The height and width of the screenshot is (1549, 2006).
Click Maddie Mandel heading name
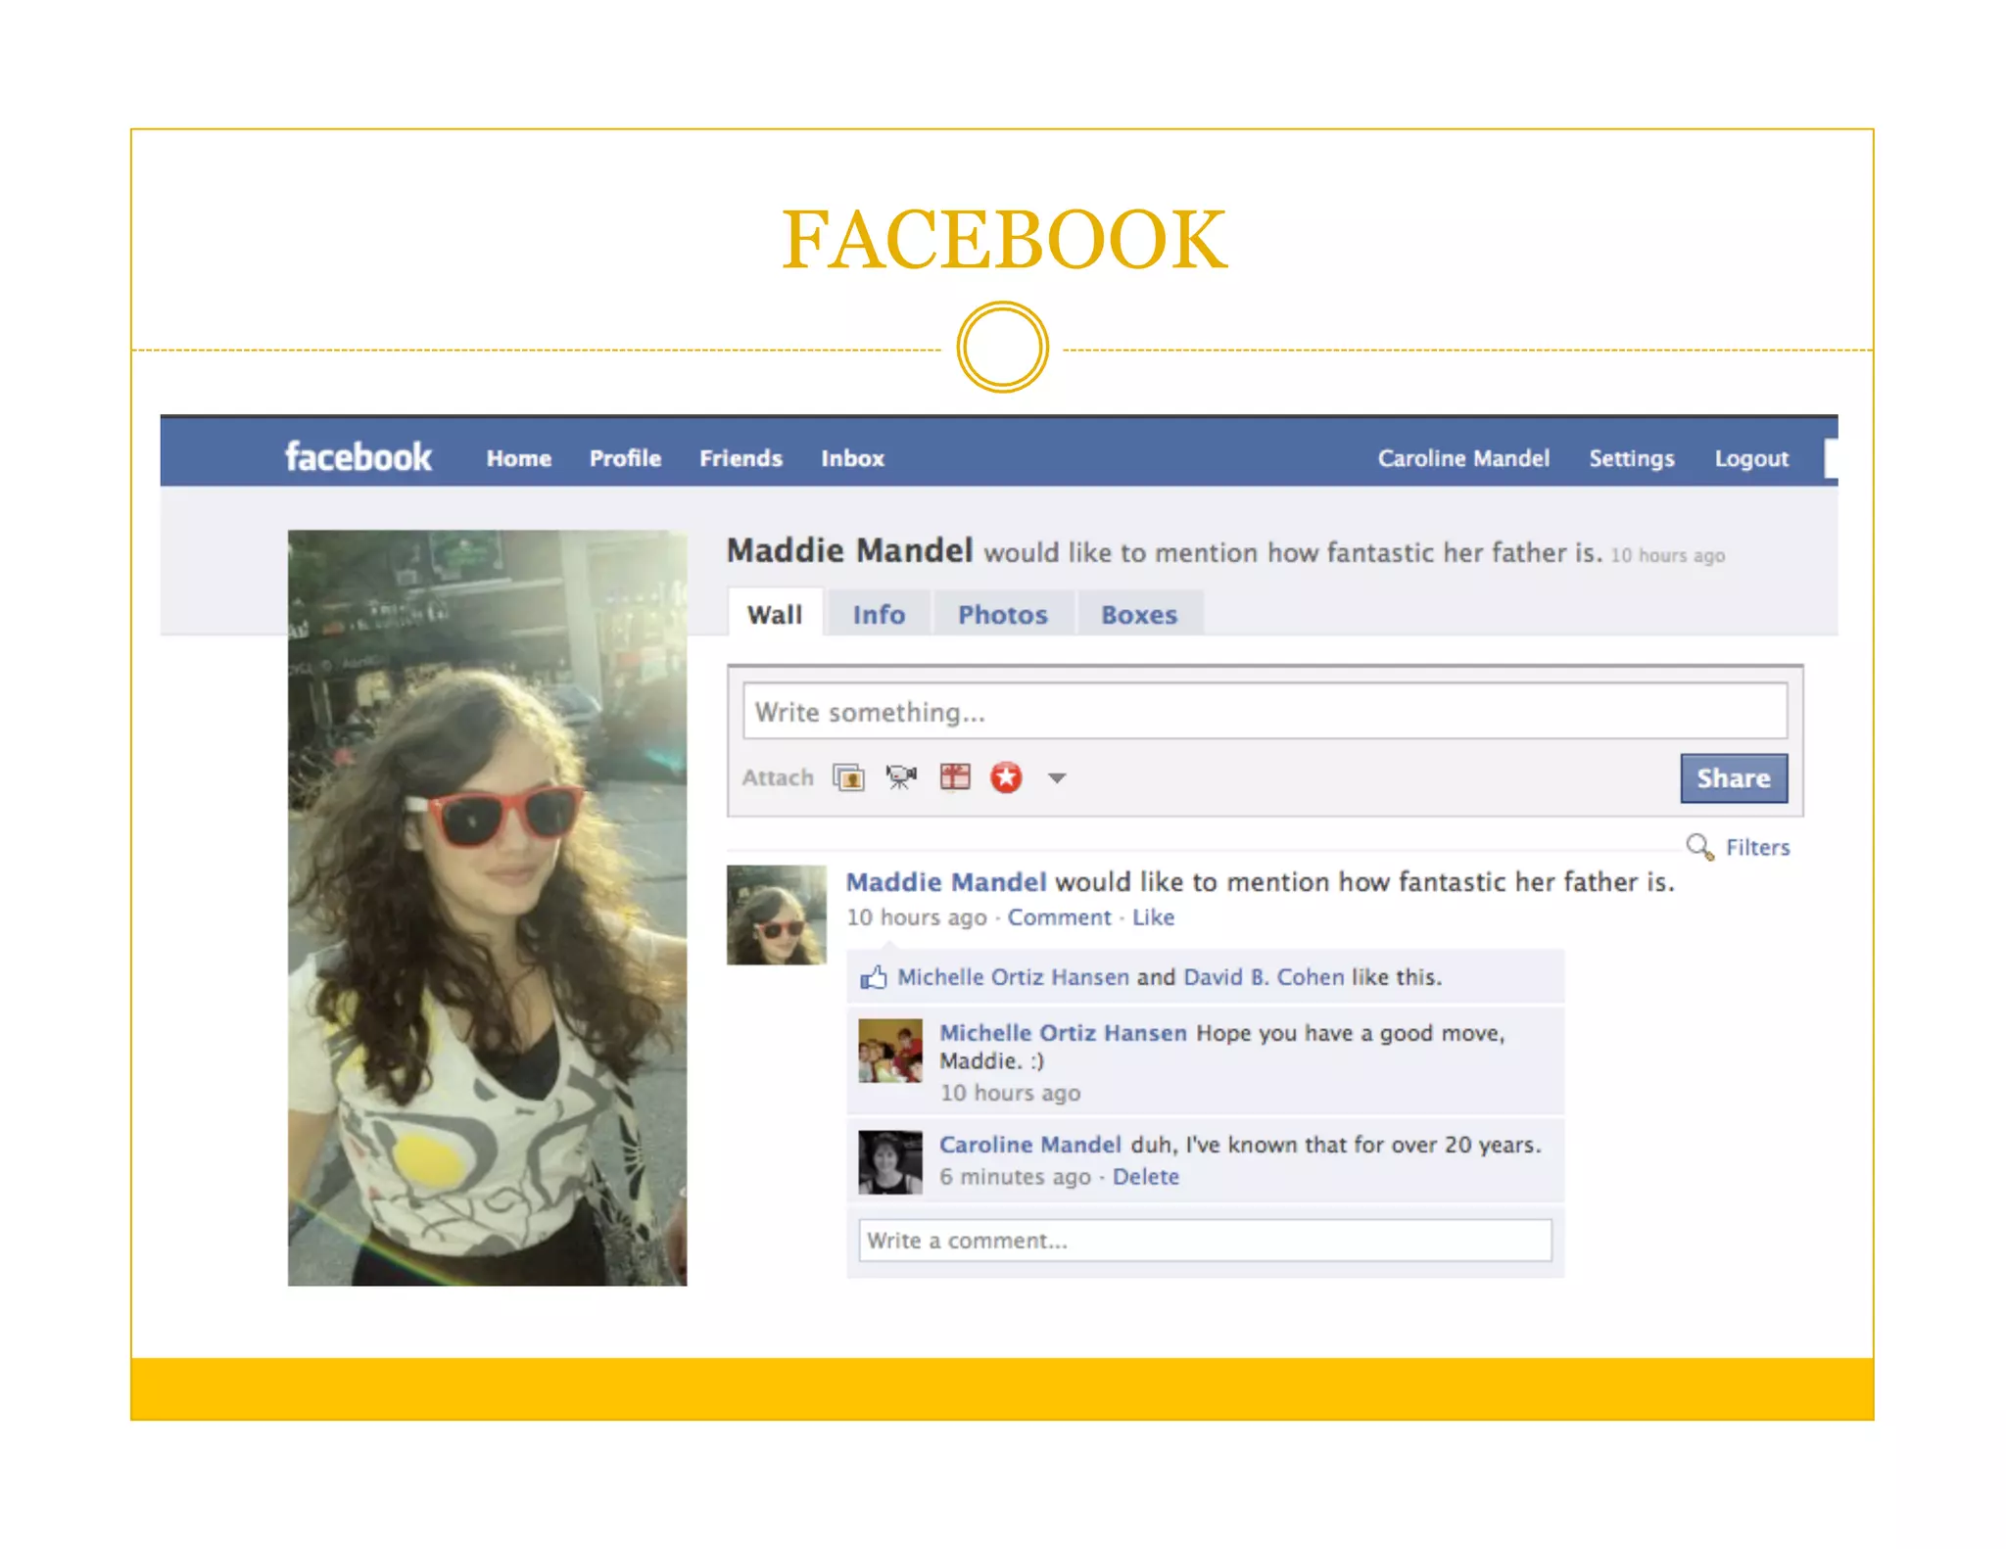pos(850,550)
